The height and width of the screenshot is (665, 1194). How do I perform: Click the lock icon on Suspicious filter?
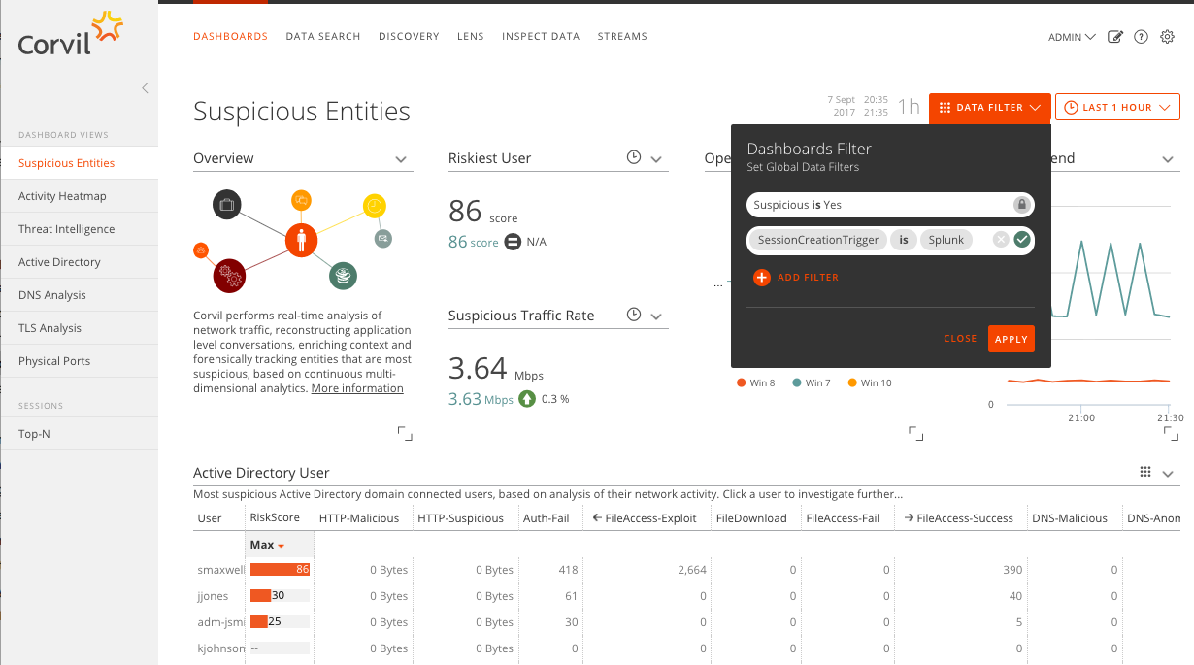pos(1021,205)
